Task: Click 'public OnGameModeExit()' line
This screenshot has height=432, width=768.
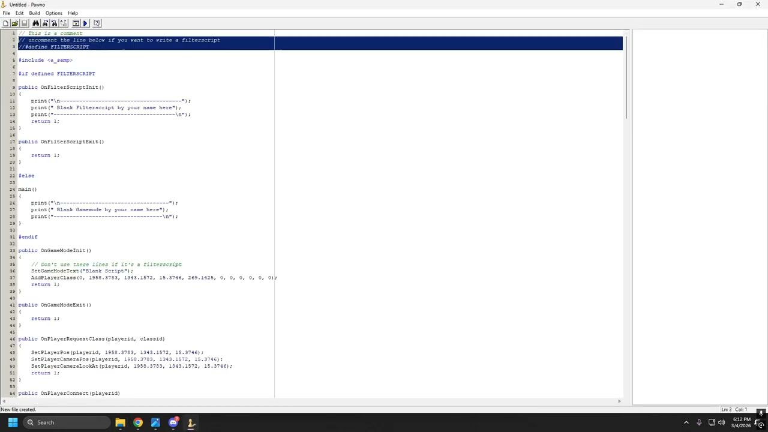Action: click(x=55, y=305)
